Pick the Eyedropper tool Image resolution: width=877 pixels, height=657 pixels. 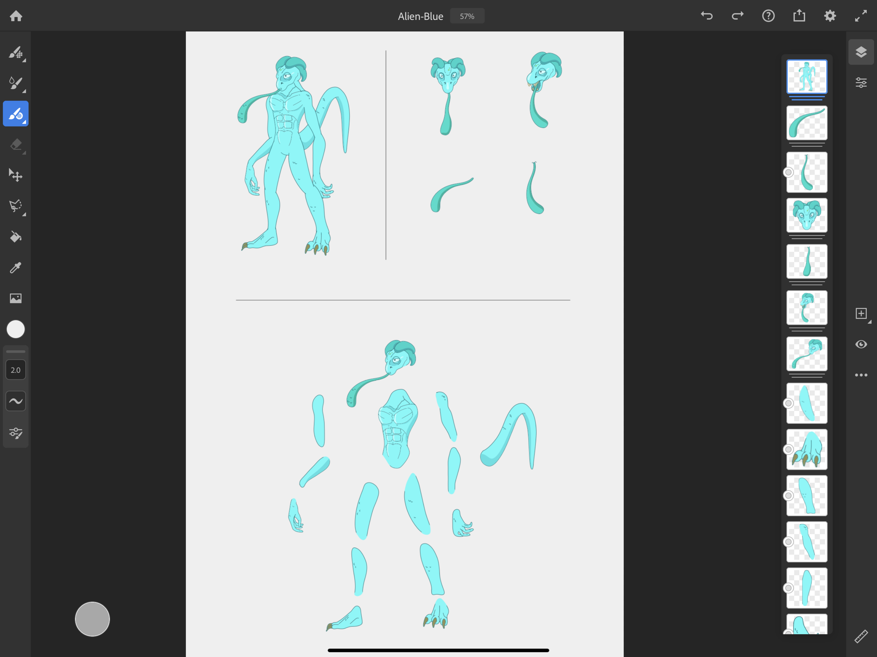15,267
